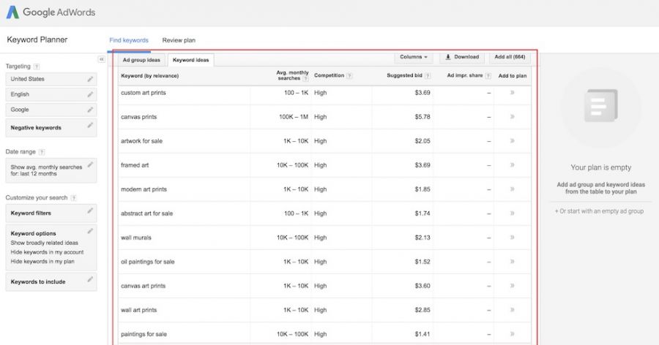Click 'Show broadly related ideas' option
Image resolution: width=659 pixels, height=345 pixels.
[44, 243]
